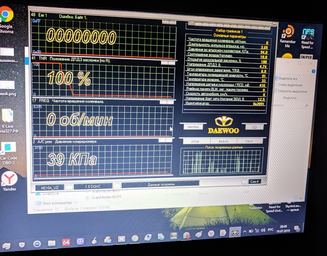Screen dimensions: 327x256
Task: Click the NEXIA_UZ vehicle model field
Action: click(x=50, y=188)
